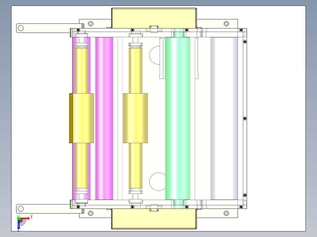Viewport: 317px width, 237px height.
Task: Pick the bottom pale-yellow cover plate
Action: pos(154,219)
